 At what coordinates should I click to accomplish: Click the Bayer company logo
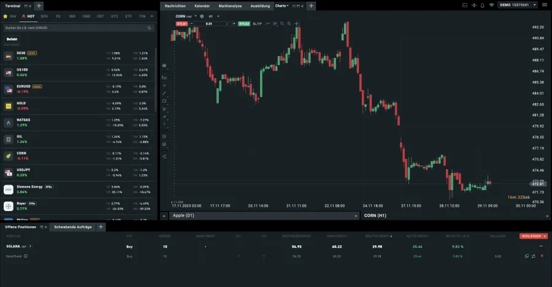(x=9, y=206)
